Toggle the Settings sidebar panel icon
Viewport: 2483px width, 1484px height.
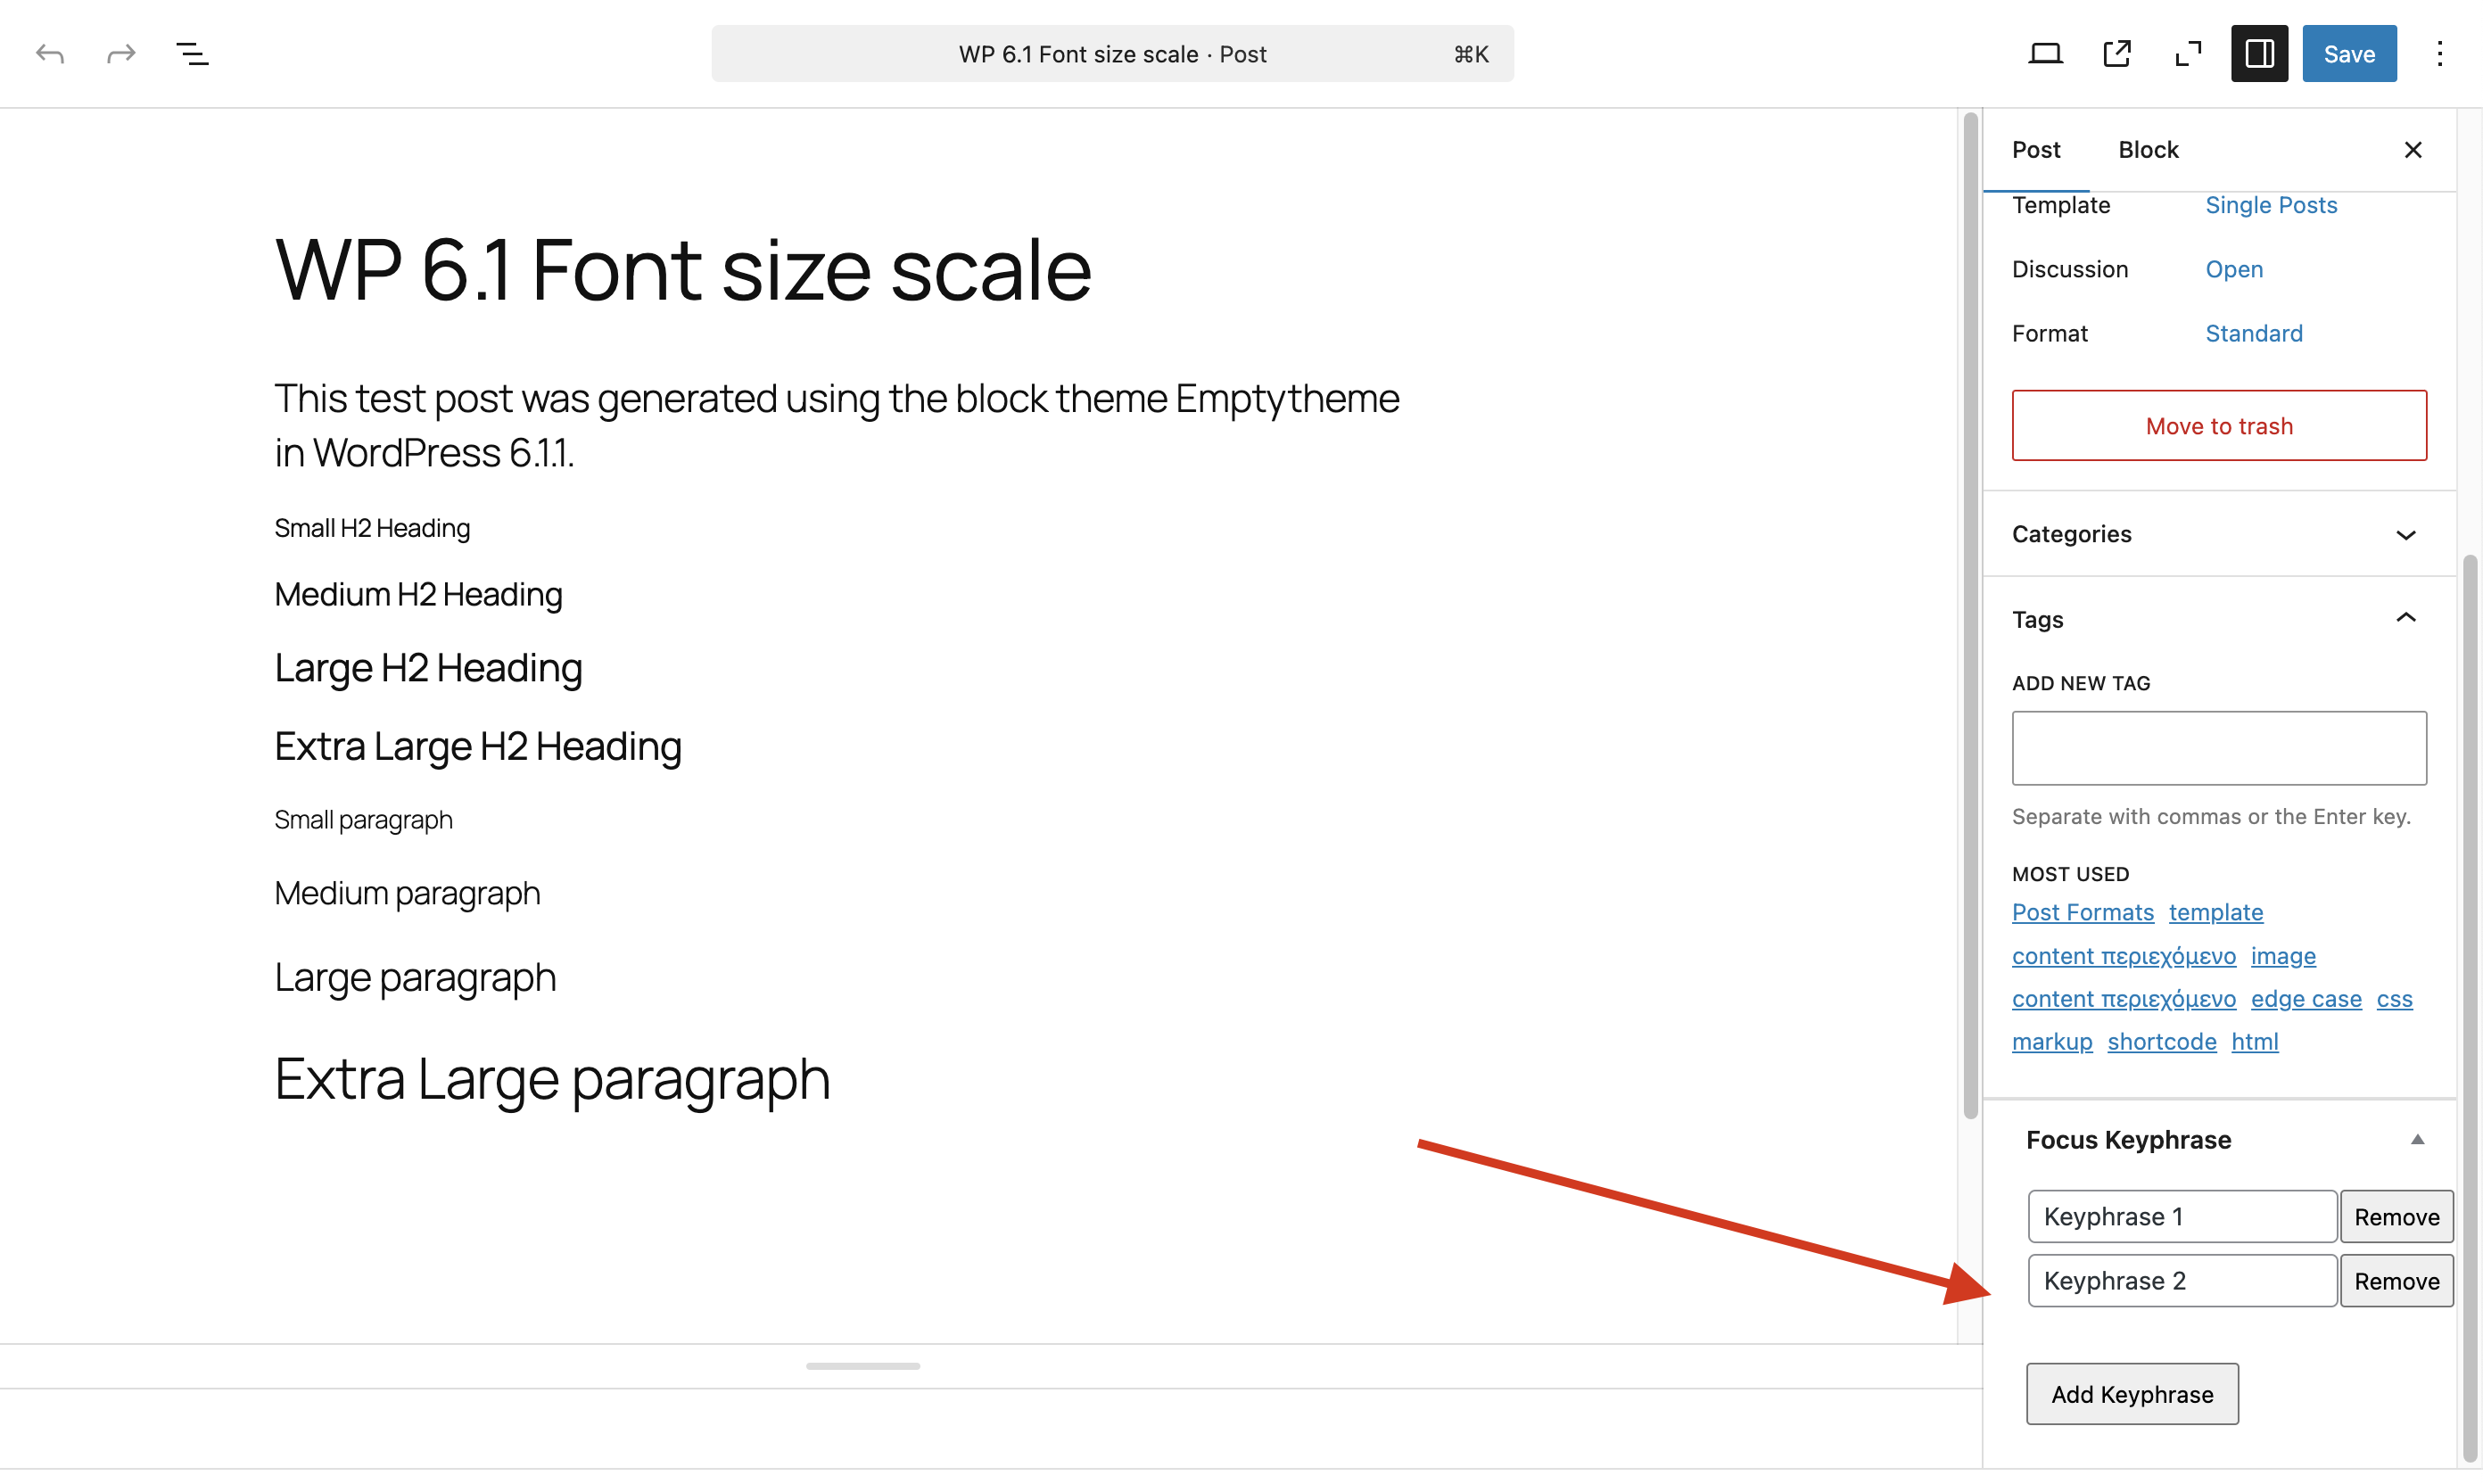(2259, 53)
